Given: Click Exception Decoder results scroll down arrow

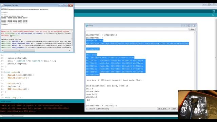Looking at the screenshot, I should [x=72, y=48].
